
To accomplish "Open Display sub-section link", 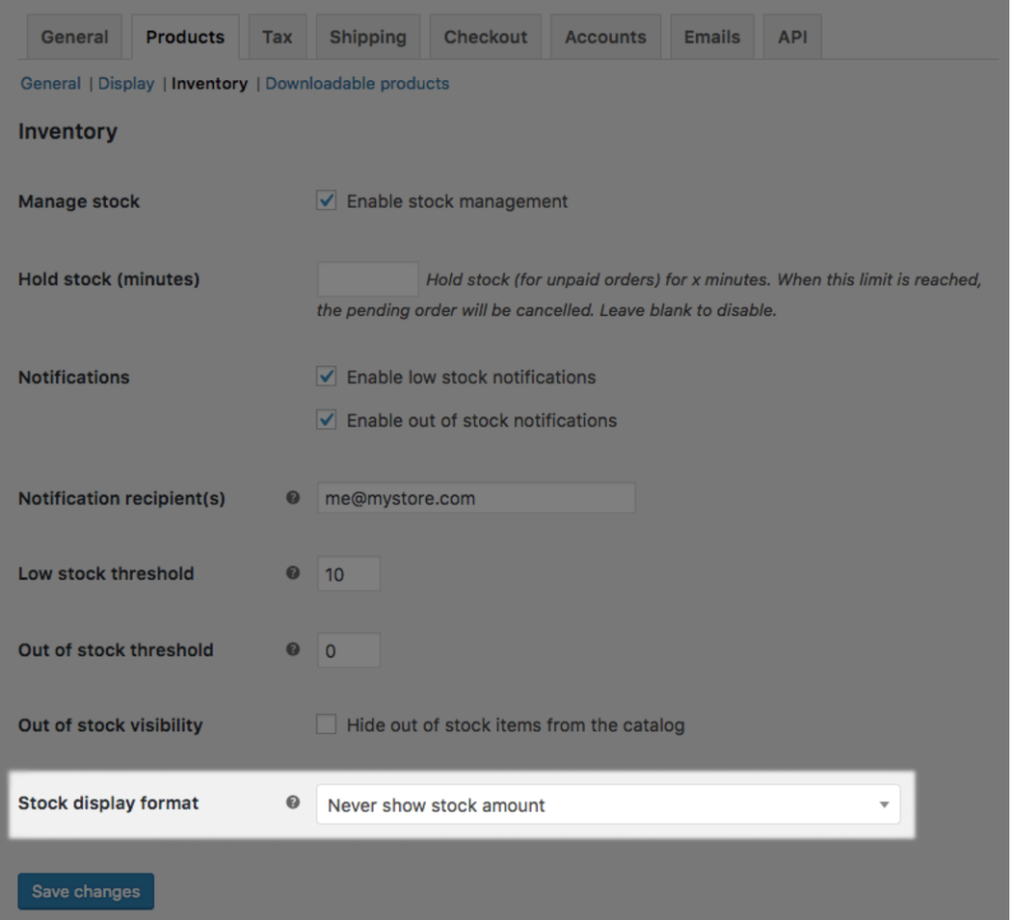I will point(126,84).
